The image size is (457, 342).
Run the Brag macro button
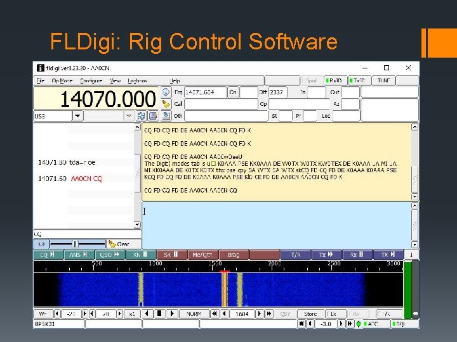pyautogui.click(x=234, y=255)
